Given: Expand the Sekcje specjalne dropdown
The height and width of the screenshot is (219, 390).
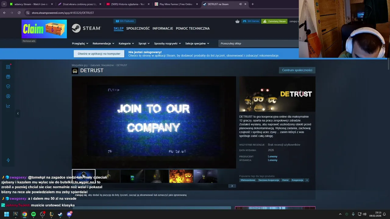Looking at the screenshot, I should pyautogui.click(x=197, y=43).
